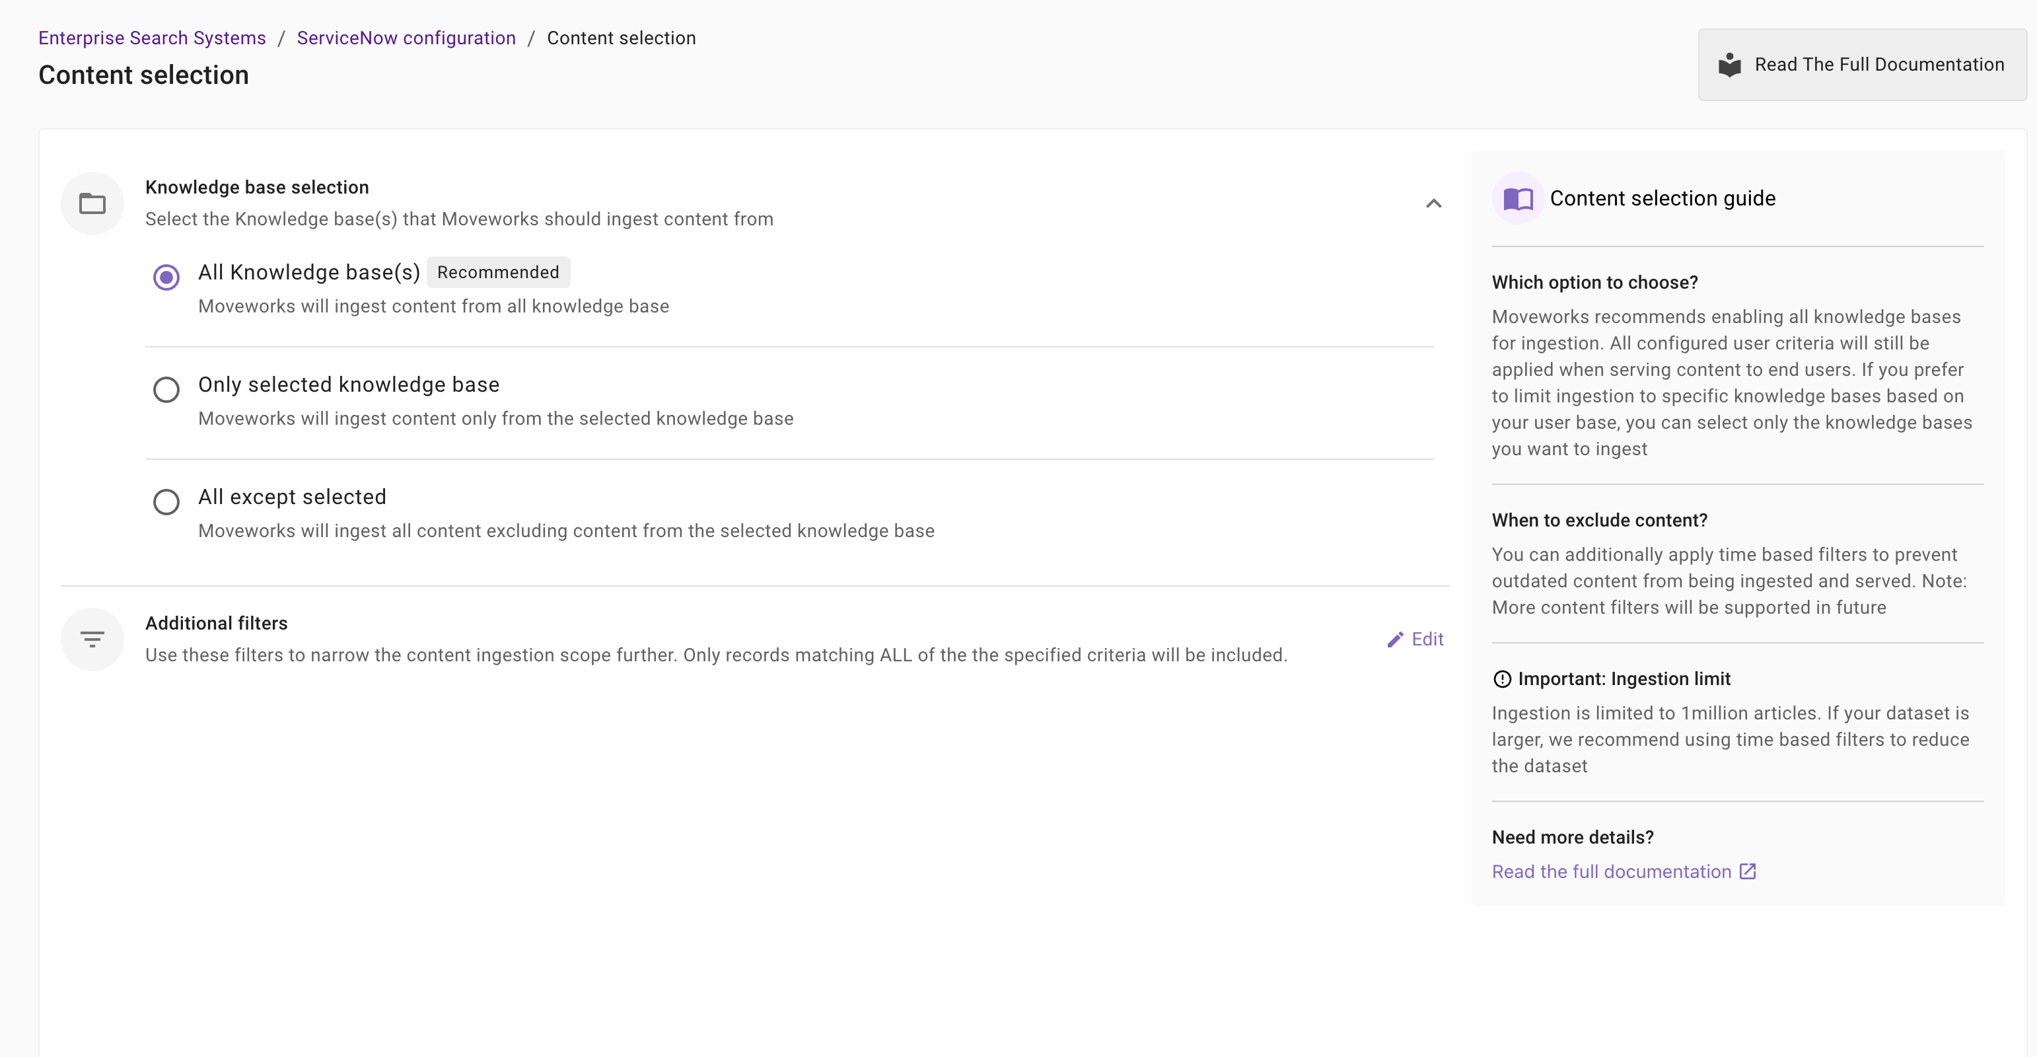The width and height of the screenshot is (2037, 1057).
Task: Collapse the Knowledge base selection section
Action: tap(1433, 203)
